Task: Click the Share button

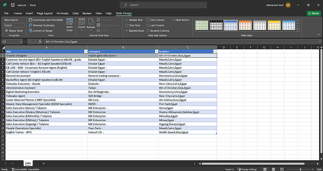Action: point(314,13)
